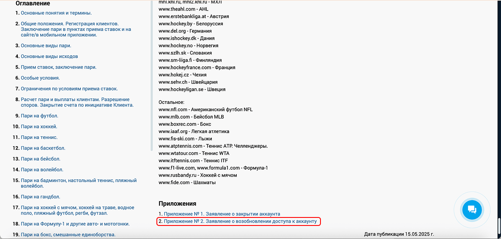Click the page vertical scrollbar thumb

coord(499,225)
